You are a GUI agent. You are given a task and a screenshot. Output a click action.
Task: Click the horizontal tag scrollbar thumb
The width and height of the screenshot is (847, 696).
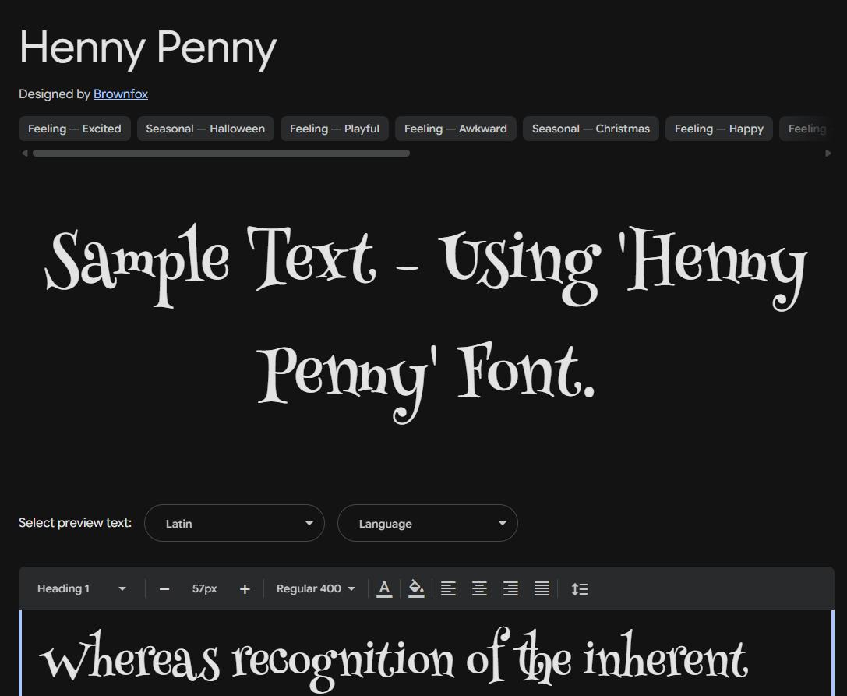(221, 154)
